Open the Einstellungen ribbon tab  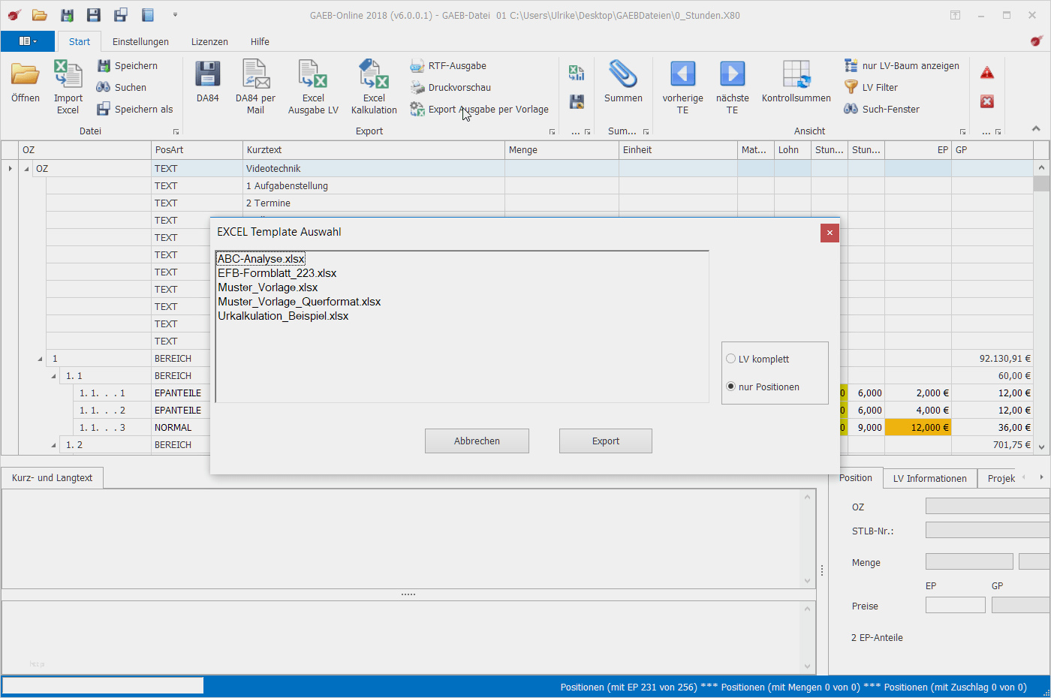(x=140, y=42)
